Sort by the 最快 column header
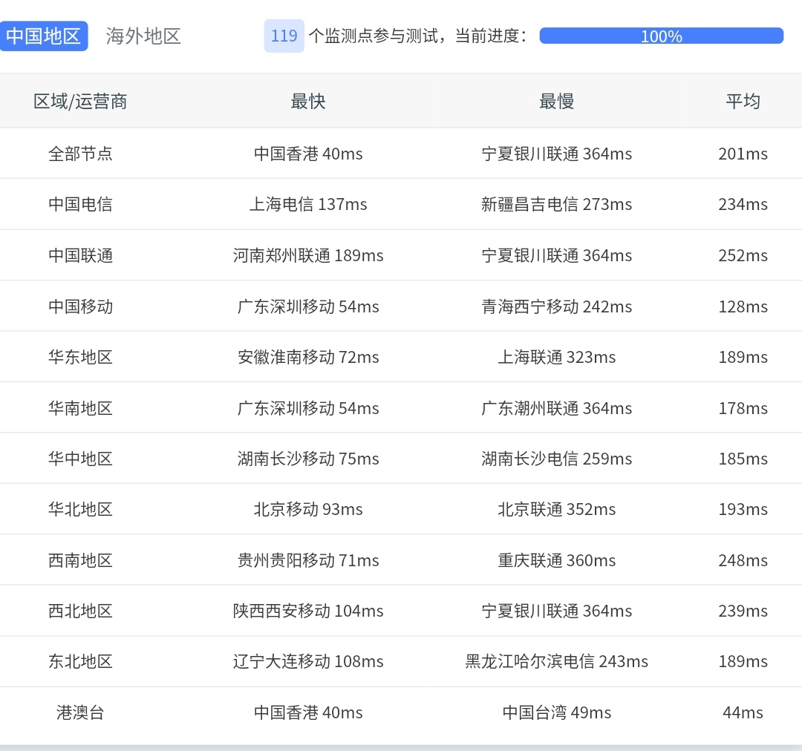Image resolution: width=802 pixels, height=751 pixels. 308,101
